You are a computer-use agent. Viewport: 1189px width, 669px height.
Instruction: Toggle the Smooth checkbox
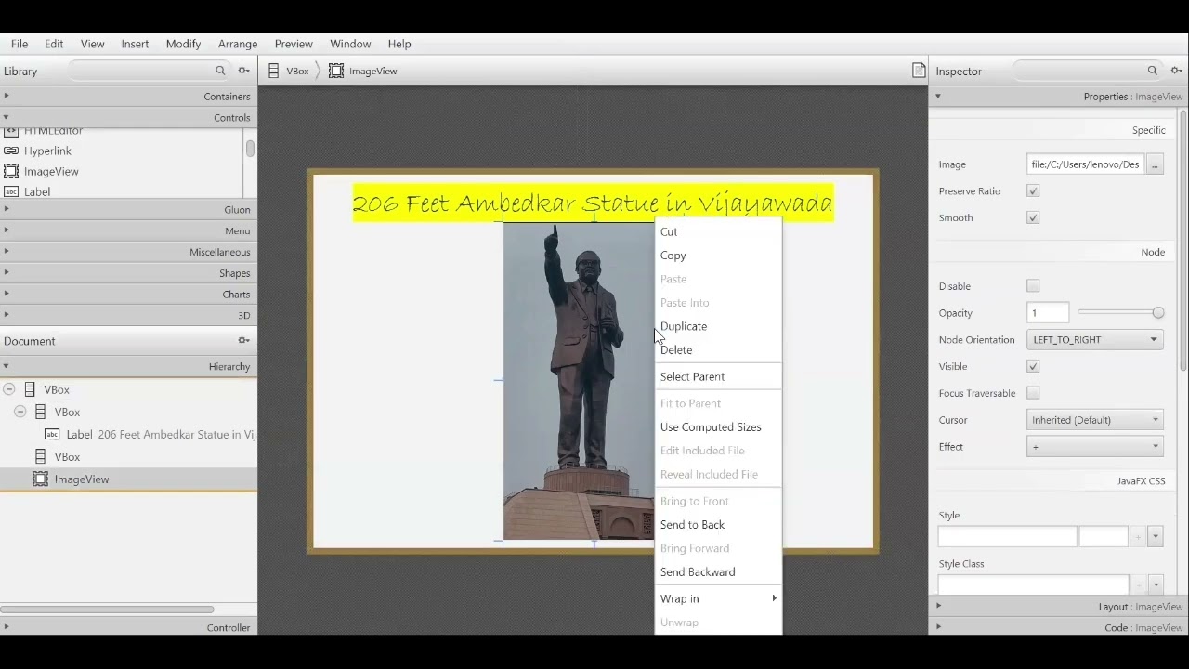(x=1033, y=217)
